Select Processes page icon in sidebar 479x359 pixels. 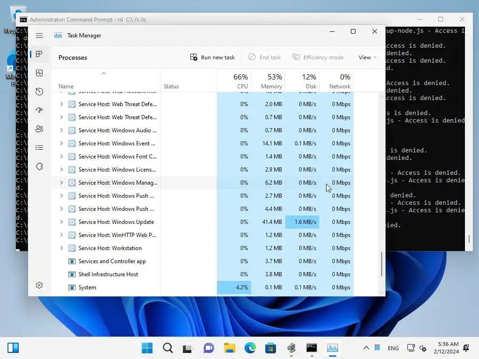click(x=39, y=54)
